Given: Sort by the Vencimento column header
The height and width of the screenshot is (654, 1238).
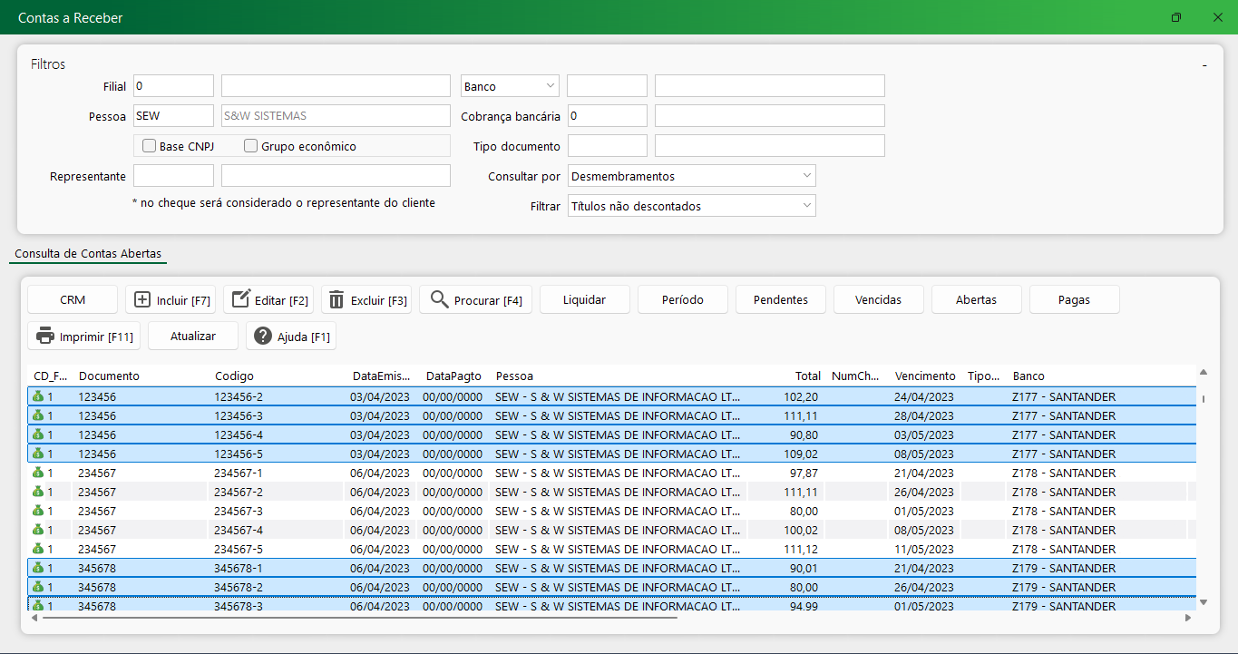Looking at the screenshot, I should (x=924, y=376).
